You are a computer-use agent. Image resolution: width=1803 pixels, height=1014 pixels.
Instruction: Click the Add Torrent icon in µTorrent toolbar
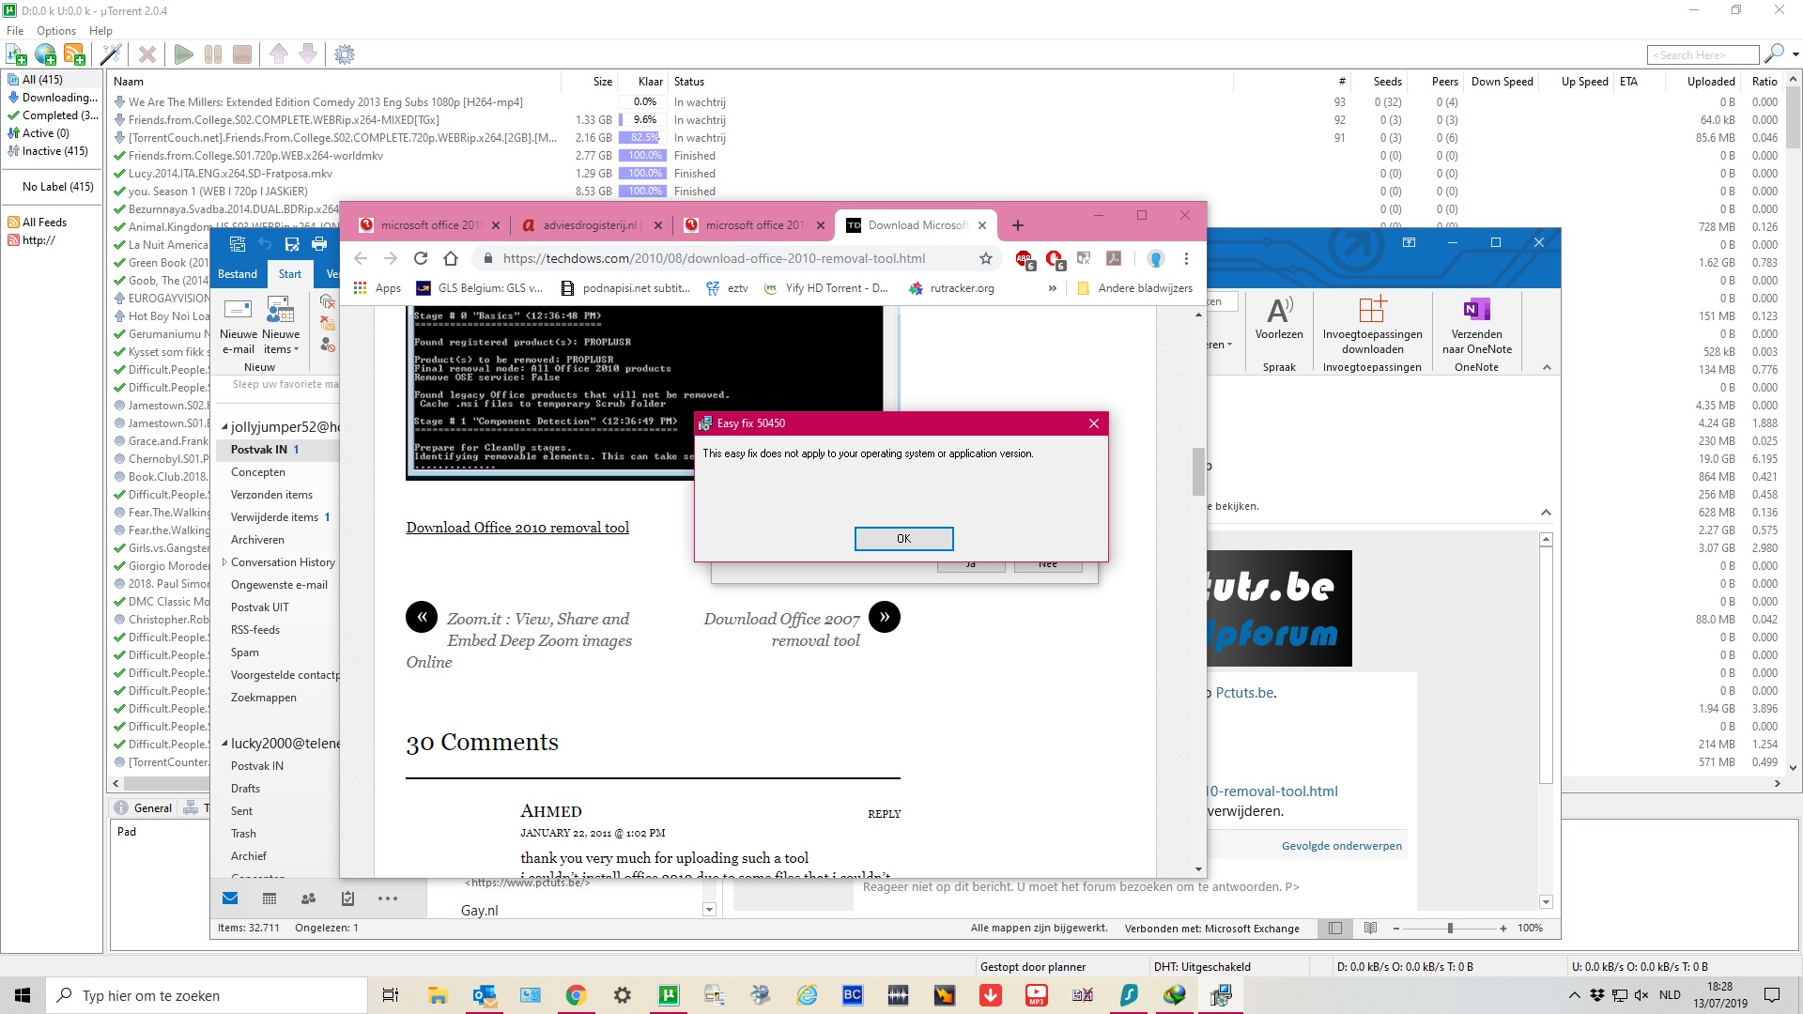[16, 54]
